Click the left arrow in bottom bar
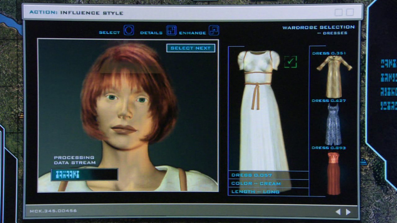The height and width of the screenshot is (223, 397). coord(338,212)
